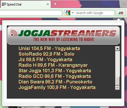Click the station list scroll up arrow
The width and height of the screenshot is (127, 108).
coord(118,49)
